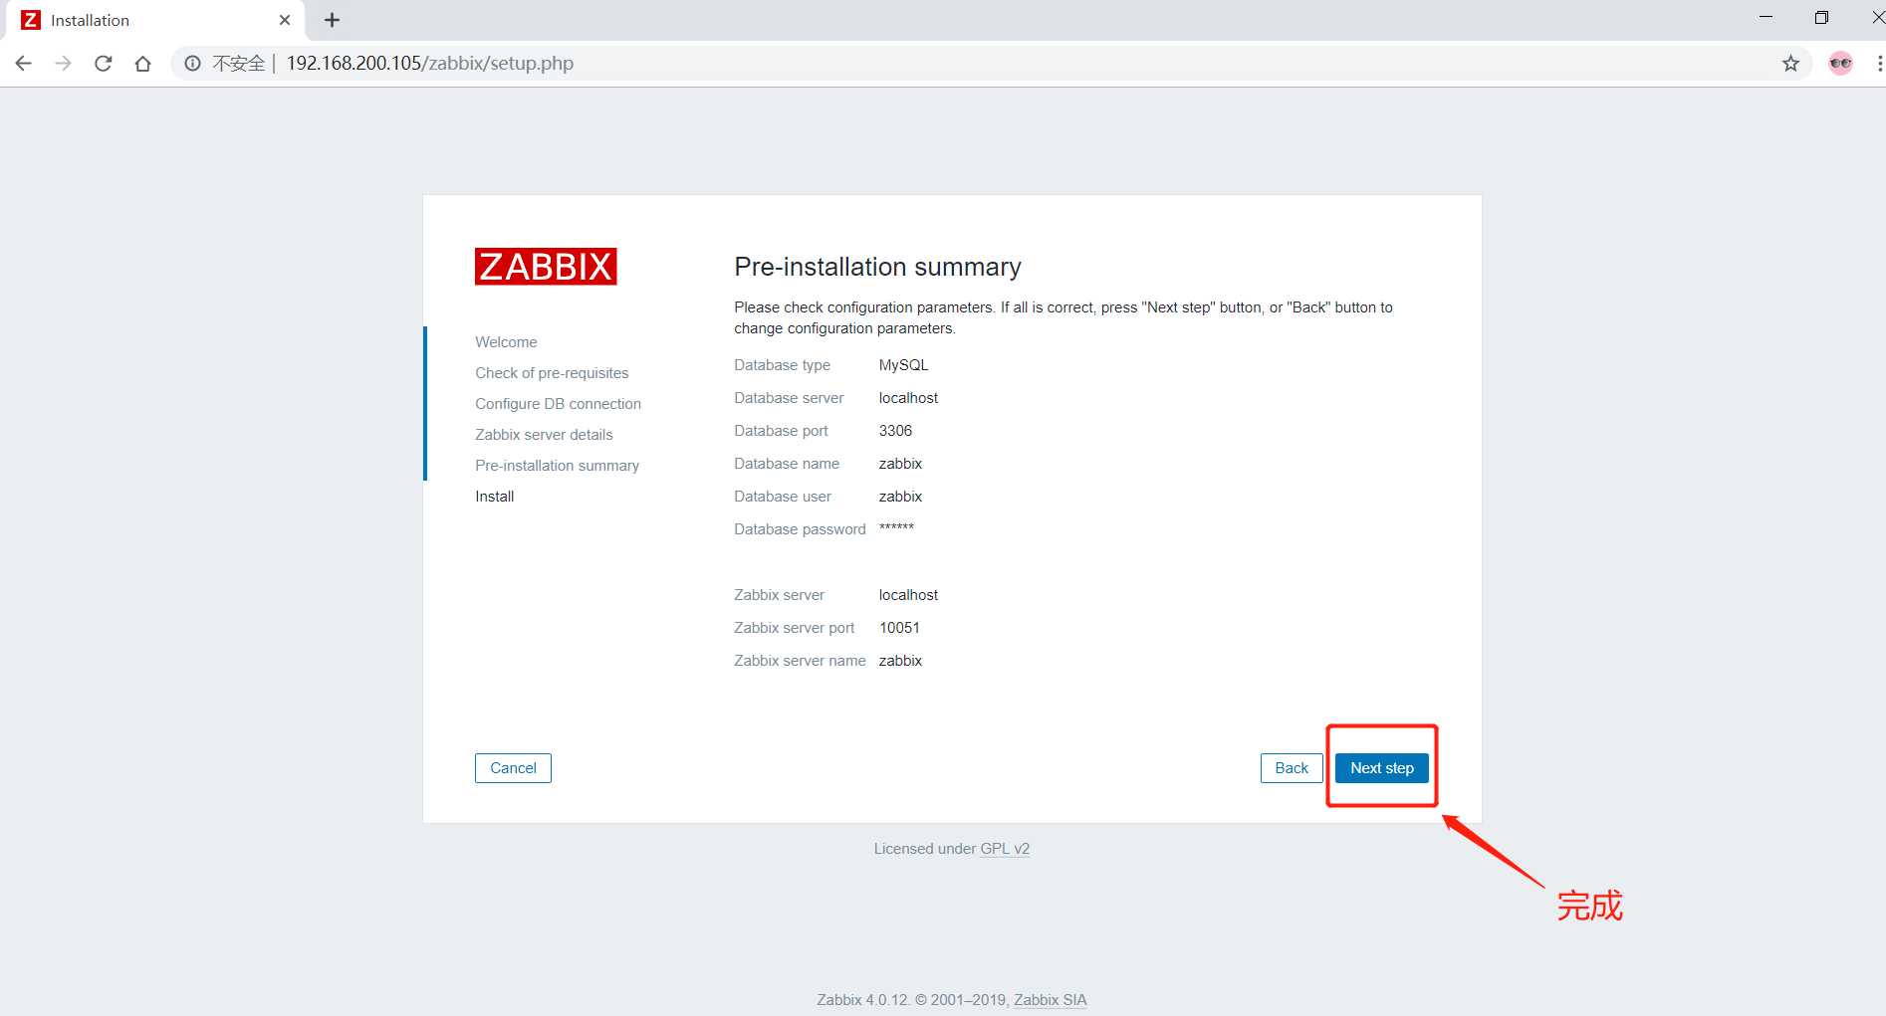Open a new browser tab
Screen dimensions: 1886x1016
tap(333, 20)
